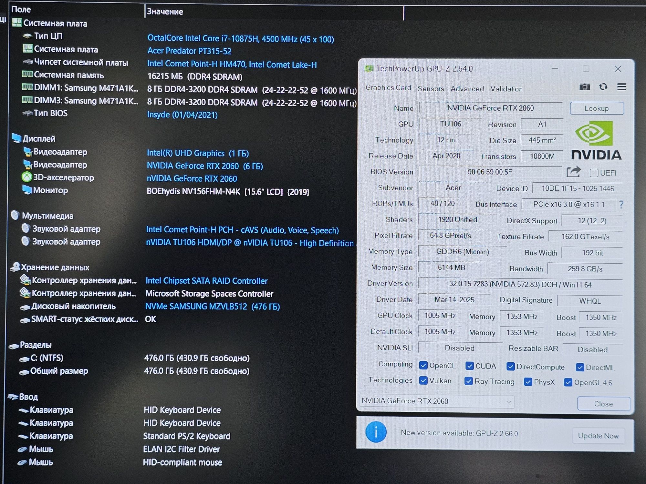Open the Validation tab
This screenshot has width=646, height=484.
[506, 89]
